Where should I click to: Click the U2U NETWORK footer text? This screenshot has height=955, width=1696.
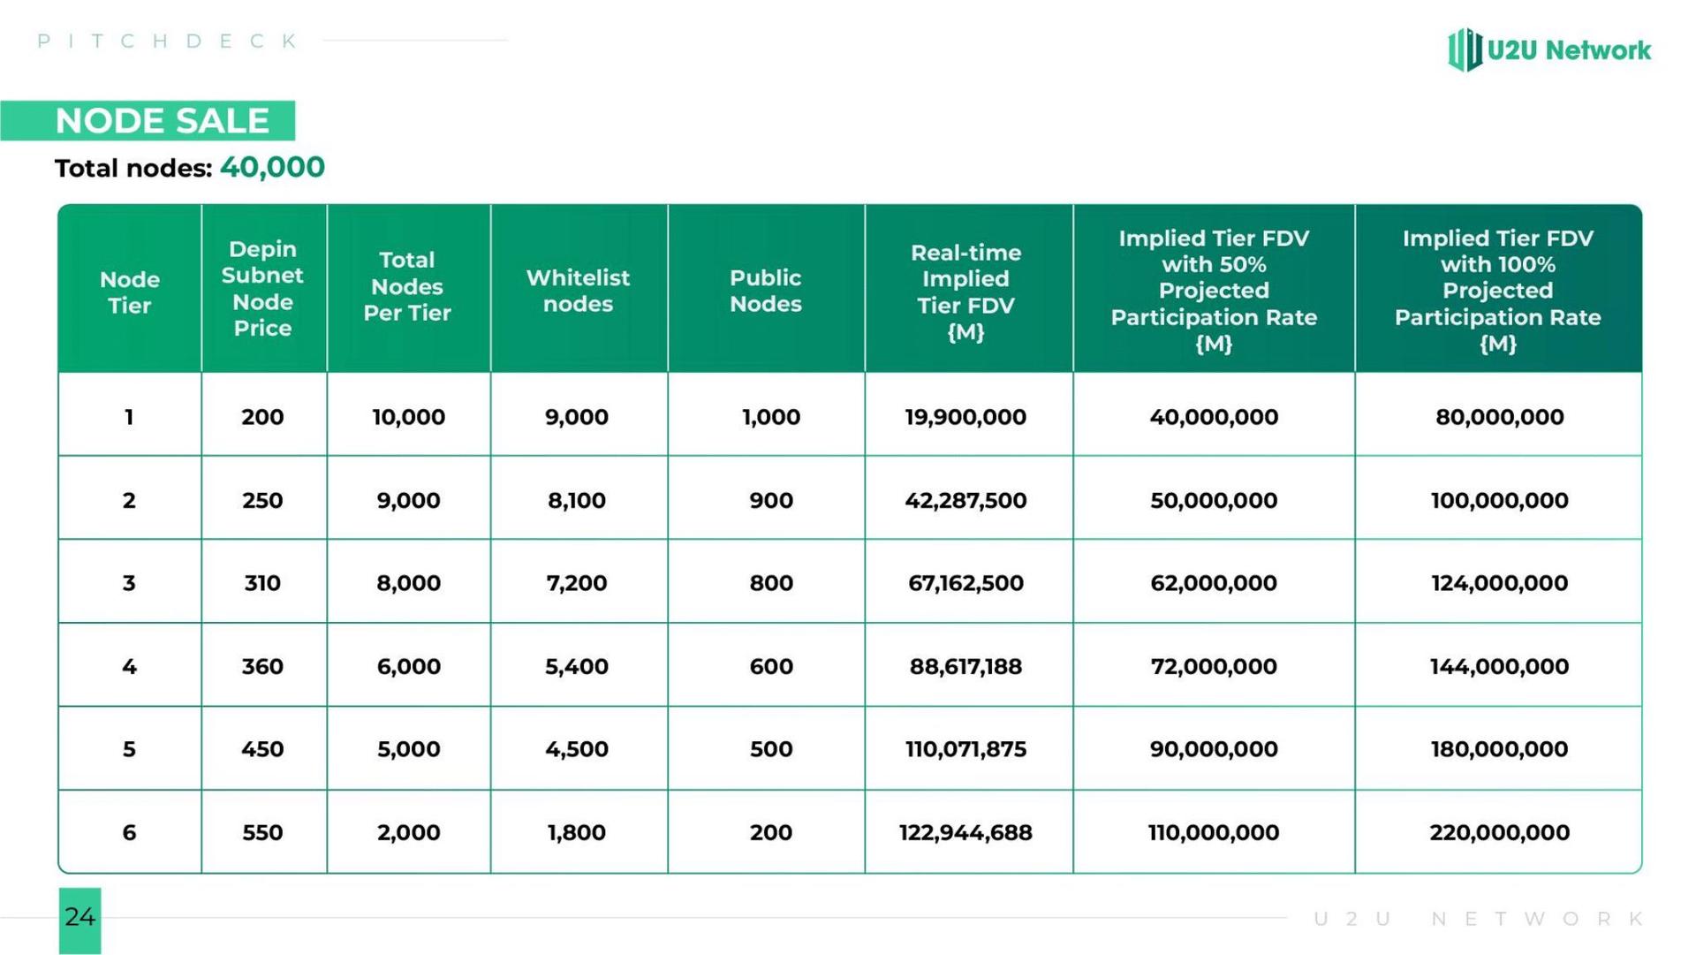(x=1479, y=919)
